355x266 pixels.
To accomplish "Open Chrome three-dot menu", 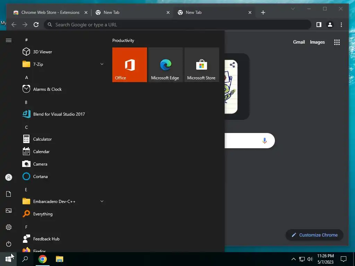I will pyautogui.click(x=341, y=25).
